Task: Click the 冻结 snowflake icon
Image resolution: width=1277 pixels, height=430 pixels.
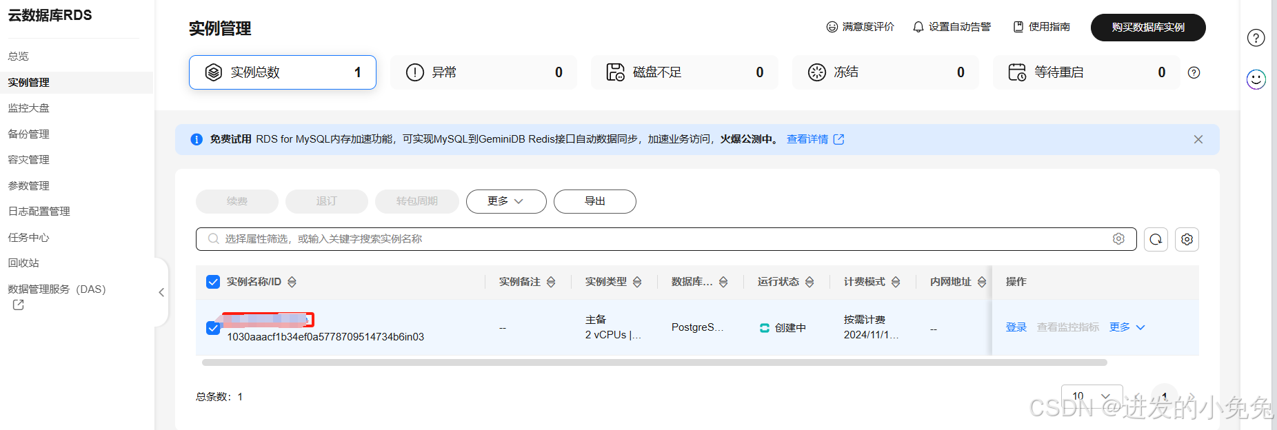Action: click(817, 72)
